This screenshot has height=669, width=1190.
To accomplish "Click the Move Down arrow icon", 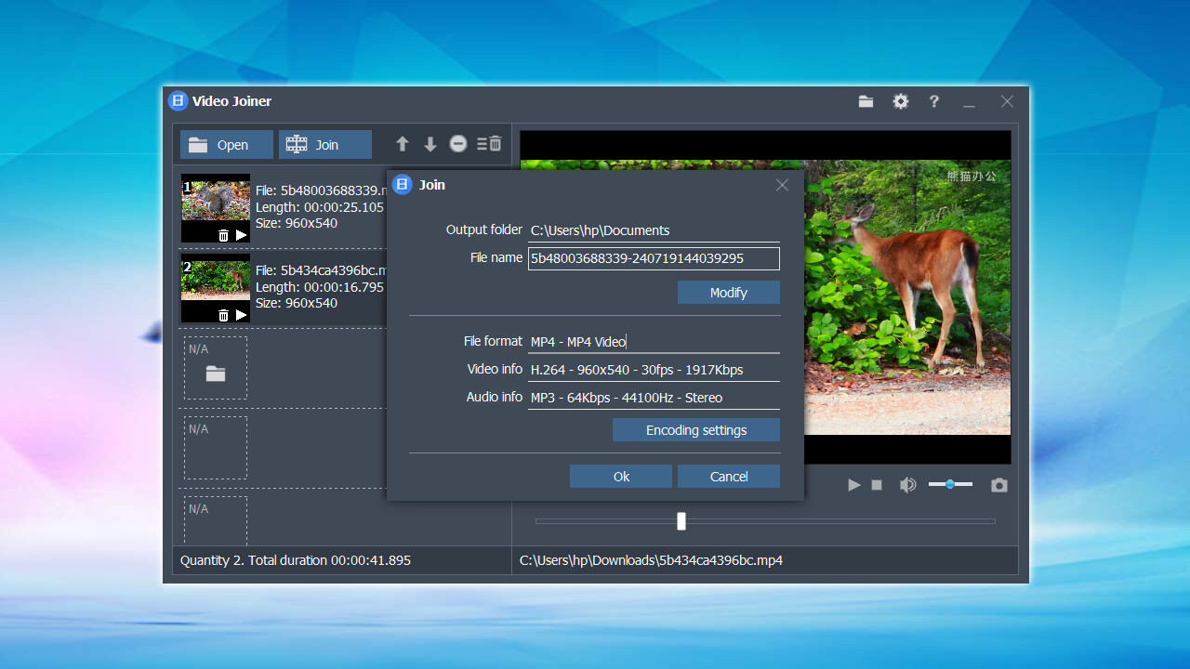I will [430, 144].
